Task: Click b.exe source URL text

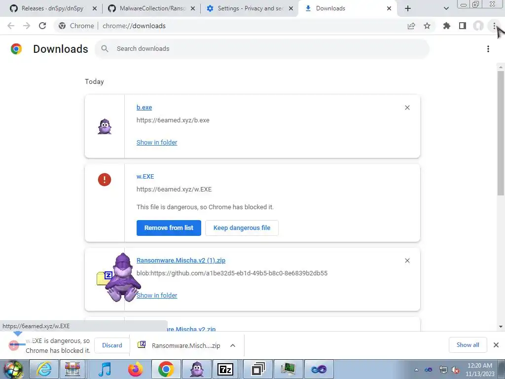Action: 173,120
